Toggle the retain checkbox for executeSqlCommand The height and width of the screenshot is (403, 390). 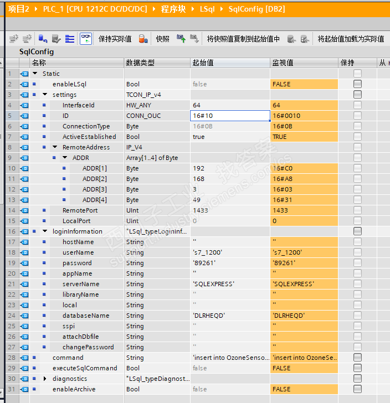click(357, 368)
